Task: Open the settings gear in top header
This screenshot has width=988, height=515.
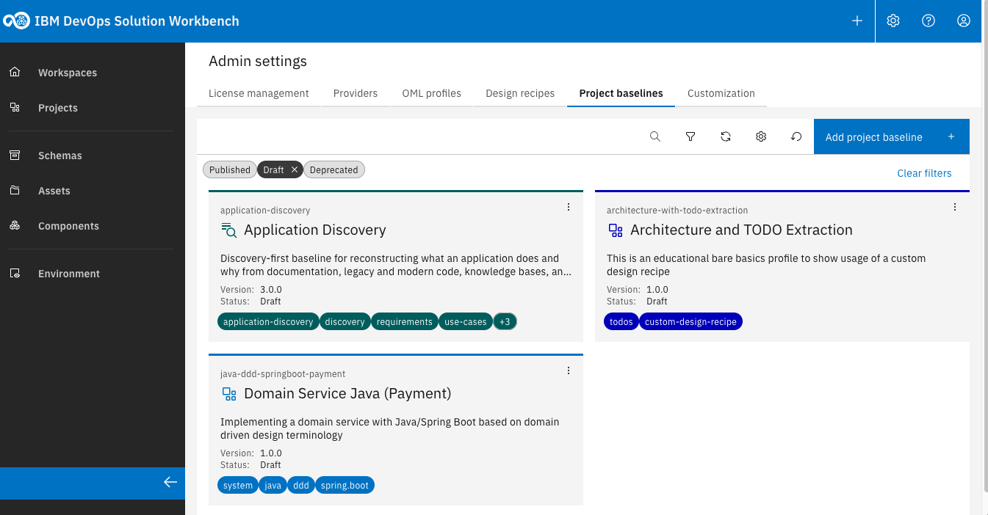Action: [893, 21]
